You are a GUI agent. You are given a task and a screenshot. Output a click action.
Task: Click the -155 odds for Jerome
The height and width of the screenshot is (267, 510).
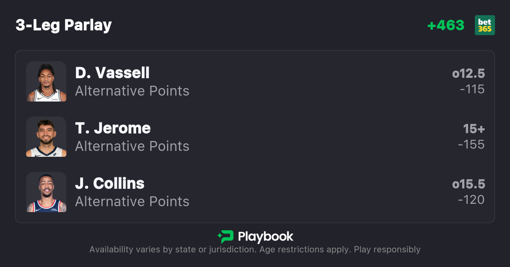click(x=471, y=145)
